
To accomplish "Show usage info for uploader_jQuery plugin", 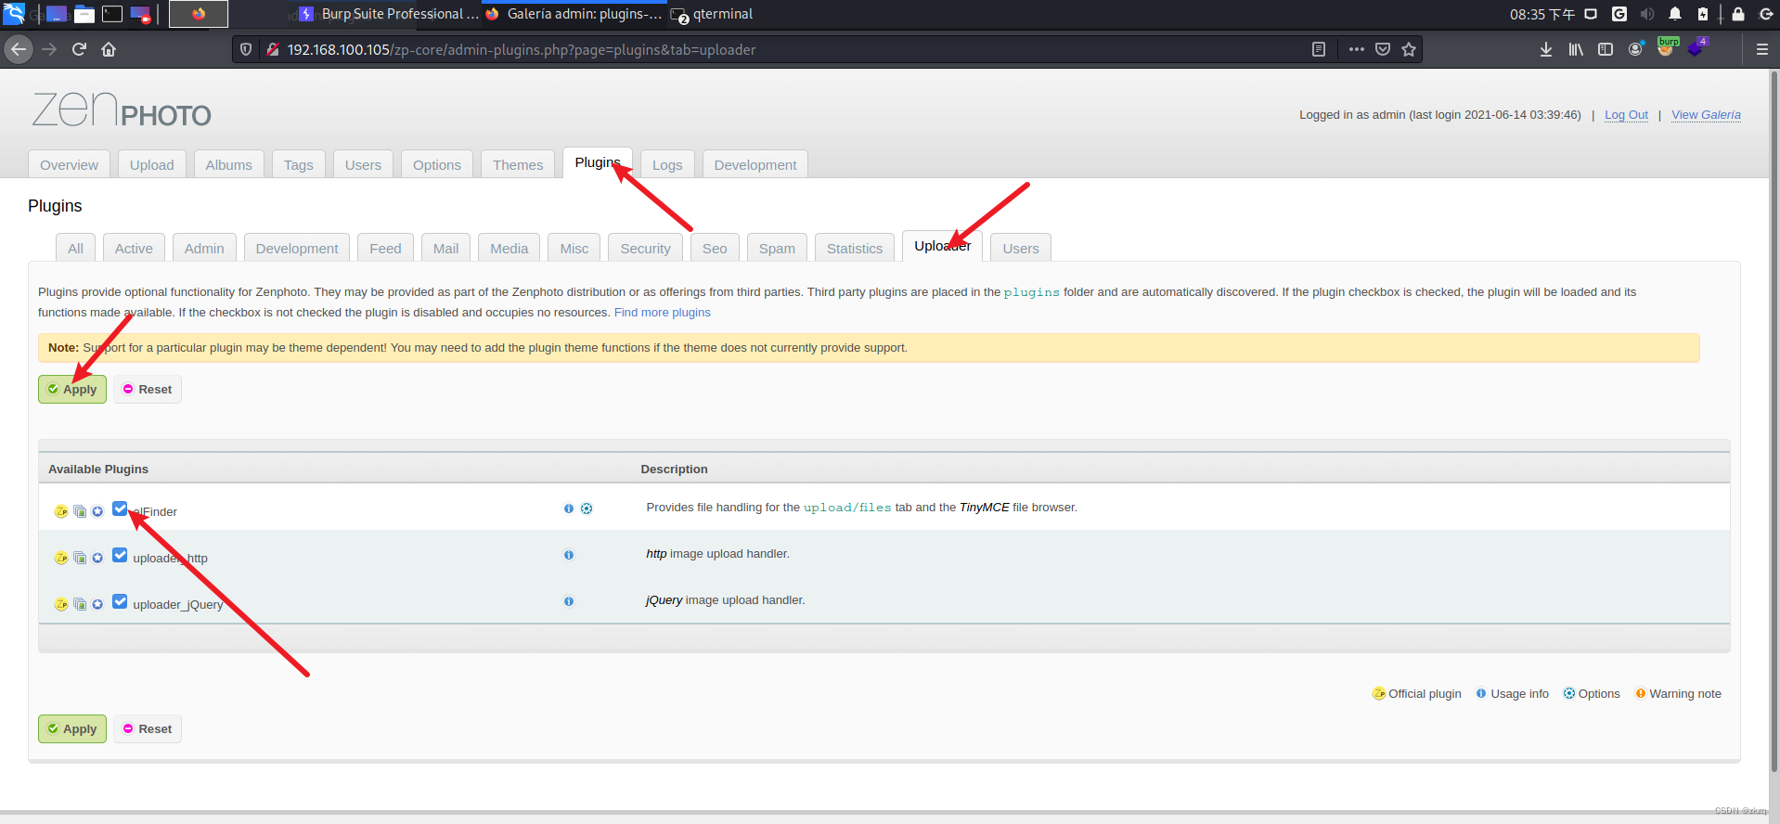I will click(x=569, y=601).
